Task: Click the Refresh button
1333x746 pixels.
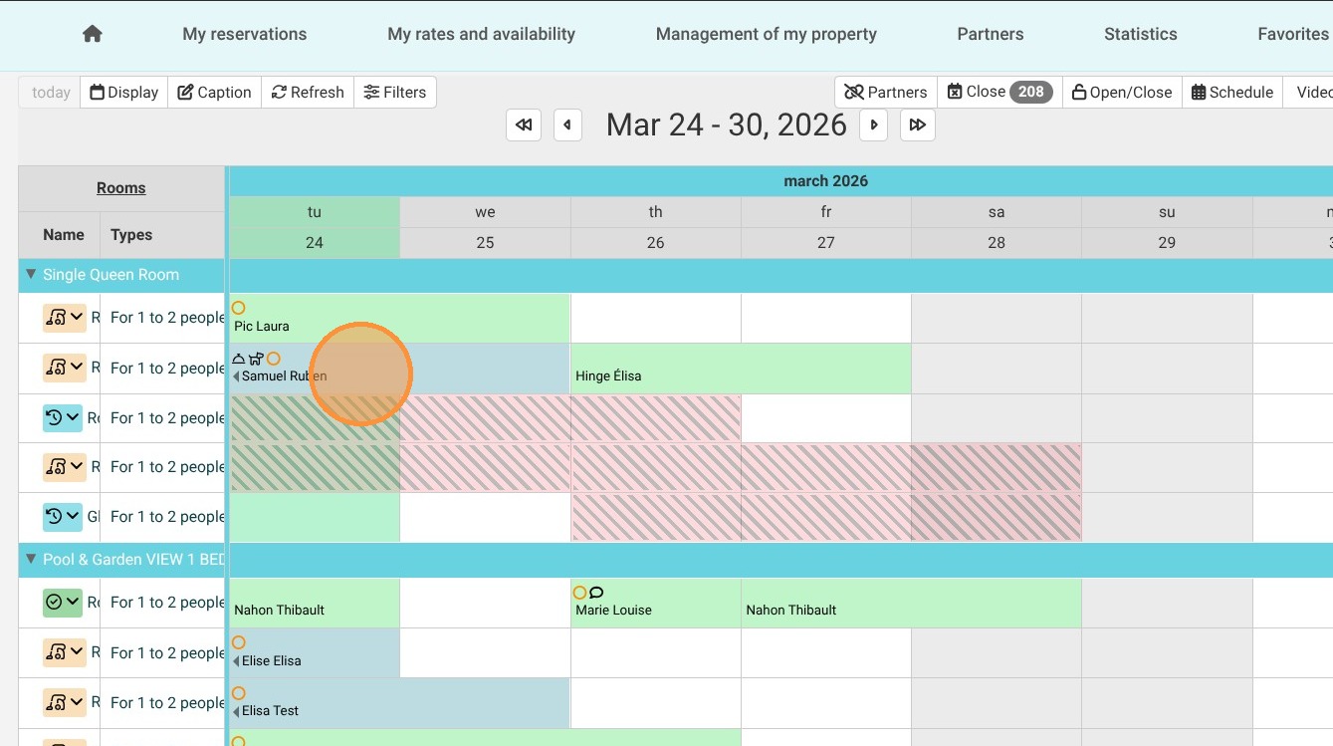Action: pyautogui.click(x=308, y=93)
